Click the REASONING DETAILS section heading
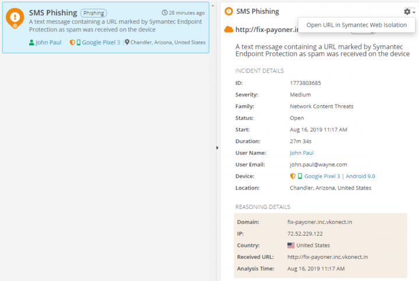 click(x=262, y=207)
